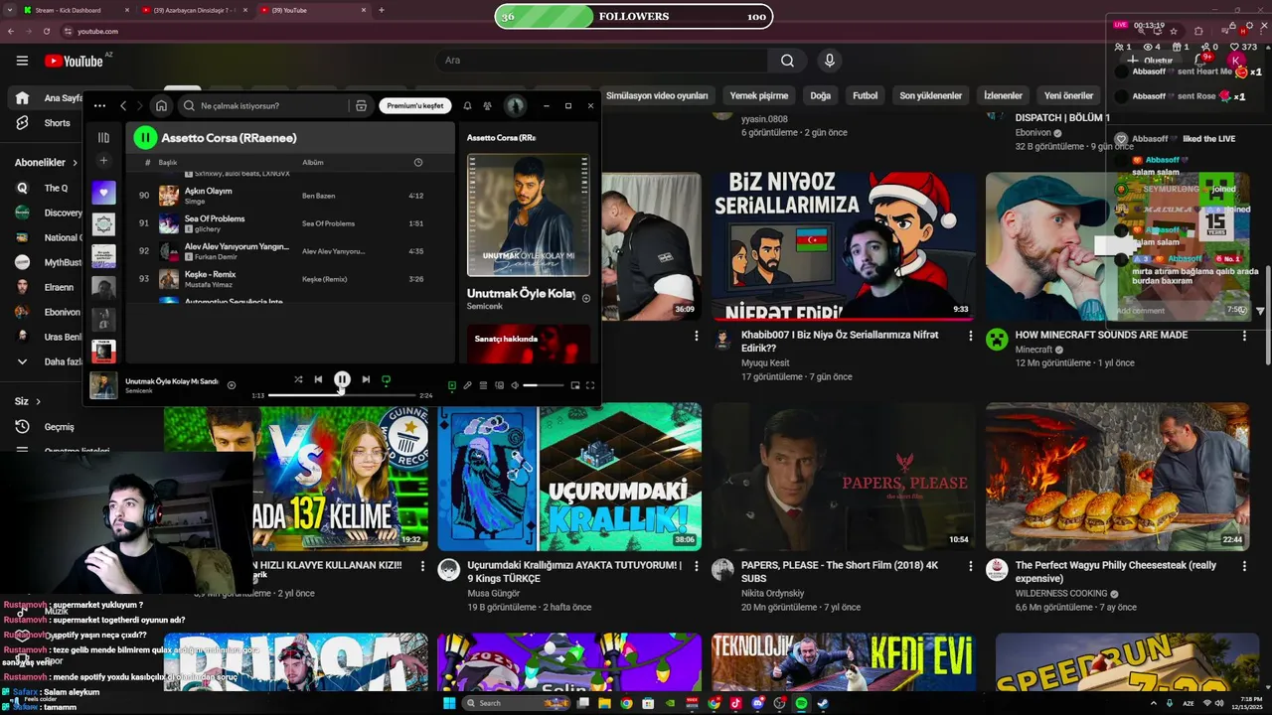Click the Oluştur create button
This screenshot has height=715, width=1272.
tap(1151, 61)
